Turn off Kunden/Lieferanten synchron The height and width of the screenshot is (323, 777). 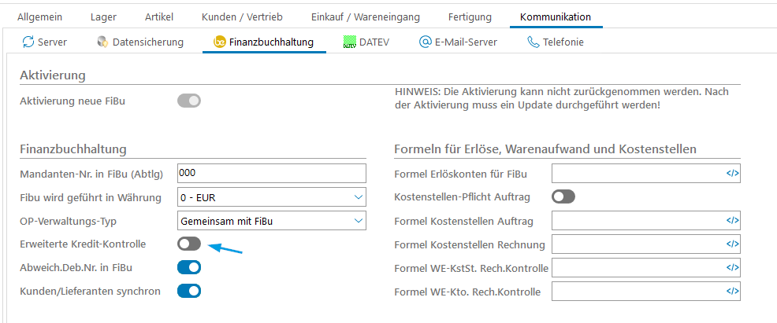click(x=189, y=291)
